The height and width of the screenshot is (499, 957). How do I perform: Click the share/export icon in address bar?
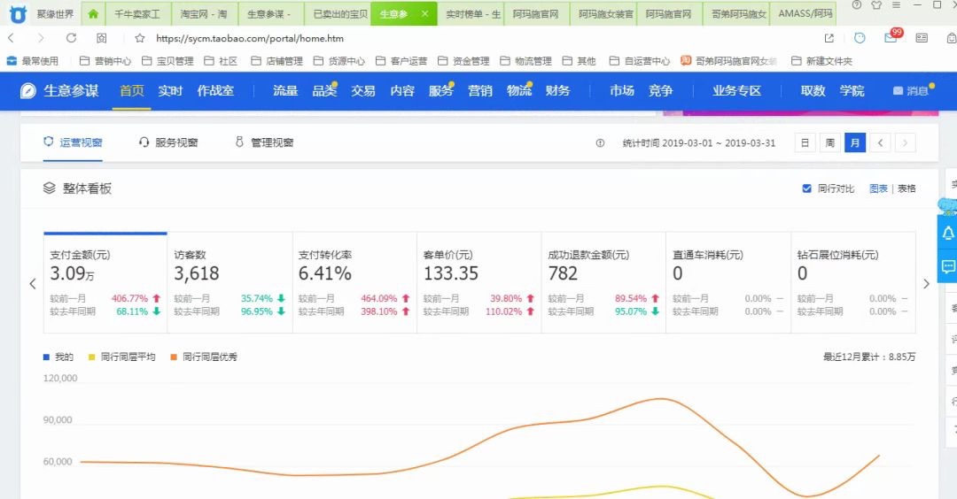click(829, 38)
